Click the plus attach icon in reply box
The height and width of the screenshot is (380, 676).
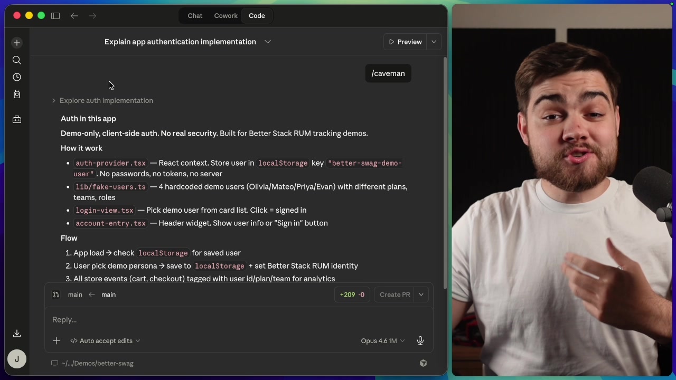tap(57, 341)
